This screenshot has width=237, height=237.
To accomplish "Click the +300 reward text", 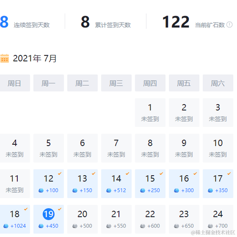I will click(188, 191).
